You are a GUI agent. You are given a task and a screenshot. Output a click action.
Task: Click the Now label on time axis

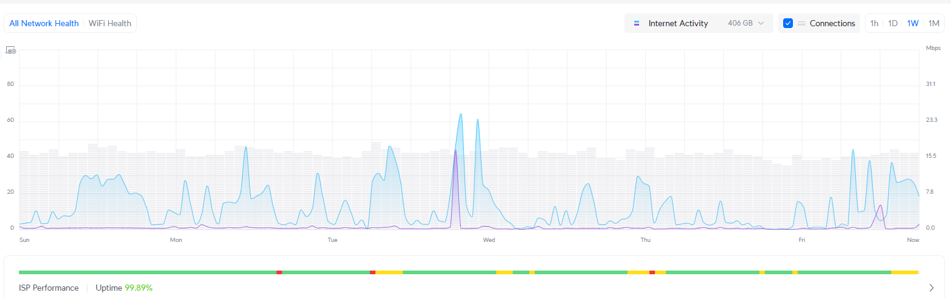[x=913, y=240]
